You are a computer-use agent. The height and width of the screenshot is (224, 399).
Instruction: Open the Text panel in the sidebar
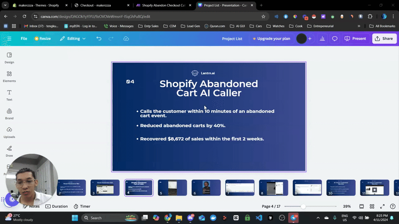(x=9, y=94)
